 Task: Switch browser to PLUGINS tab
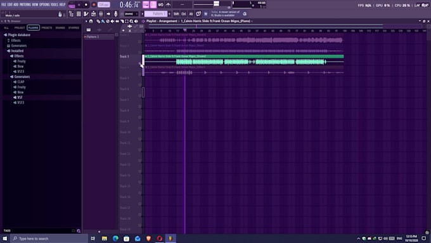tap(33, 28)
